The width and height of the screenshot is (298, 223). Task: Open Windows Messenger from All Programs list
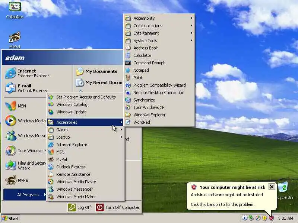pos(85,189)
